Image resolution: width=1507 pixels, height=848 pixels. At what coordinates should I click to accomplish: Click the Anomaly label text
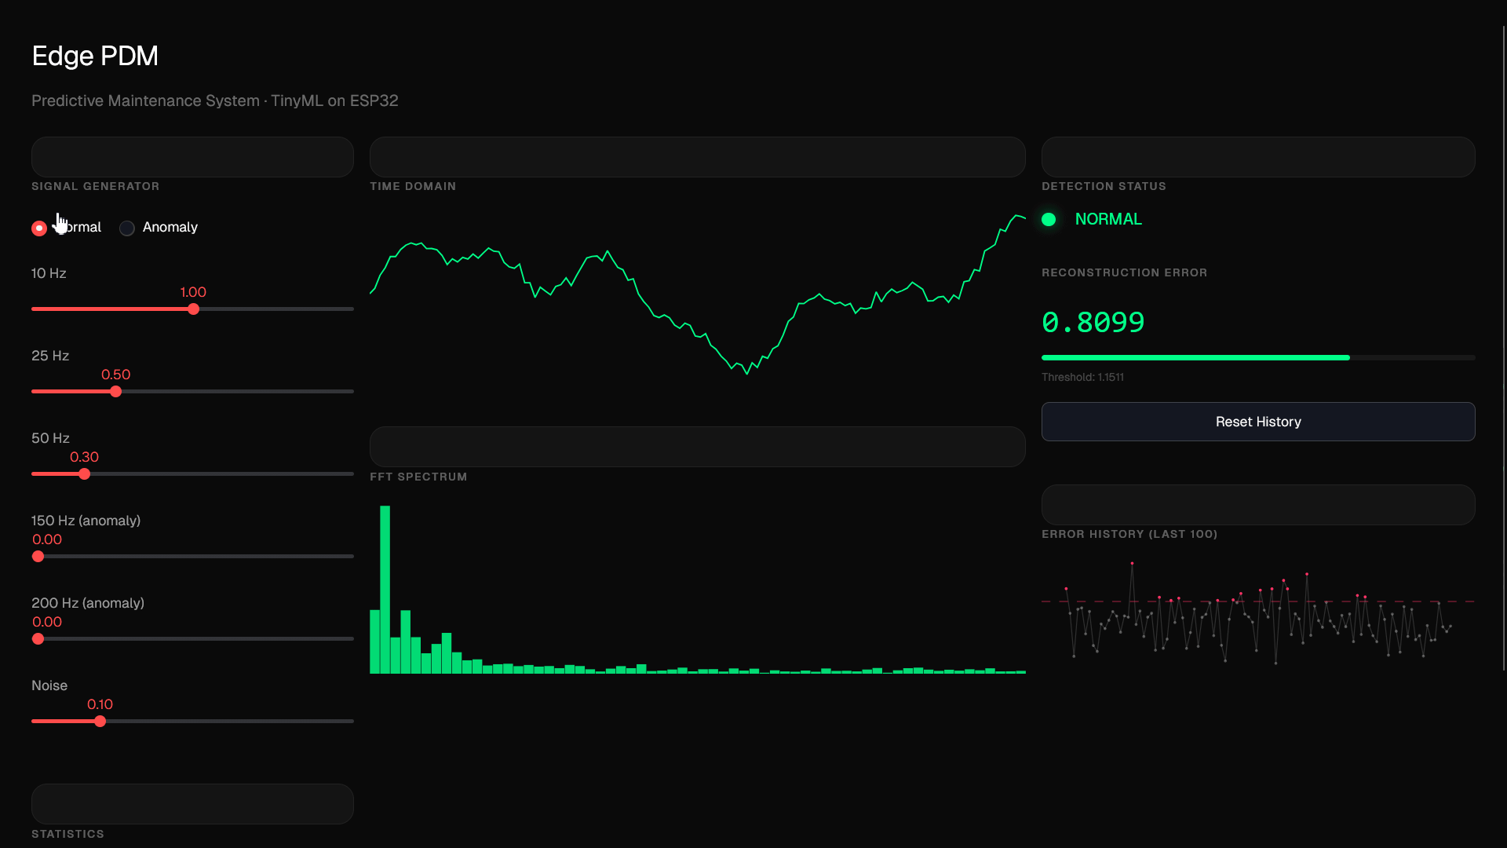[170, 227]
